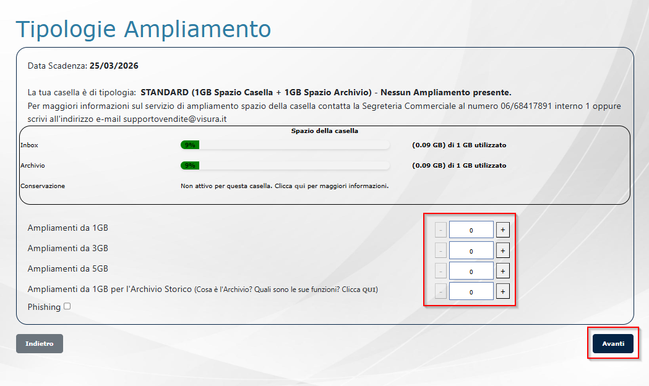This screenshot has height=386, width=649.
Task: Click the Avanti button to proceed
Action: 612,344
